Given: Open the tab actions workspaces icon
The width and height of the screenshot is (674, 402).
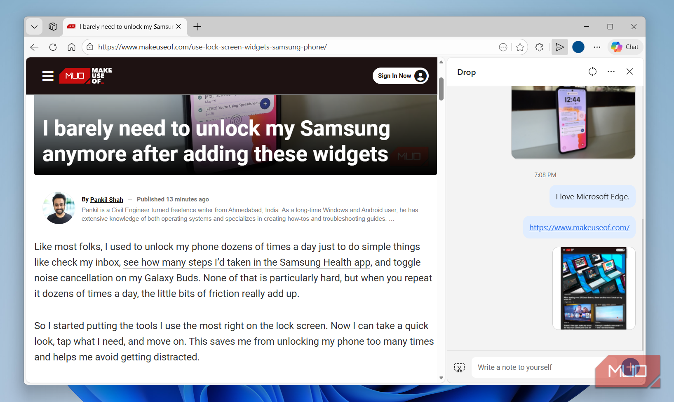Looking at the screenshot, I should point(53,27).
